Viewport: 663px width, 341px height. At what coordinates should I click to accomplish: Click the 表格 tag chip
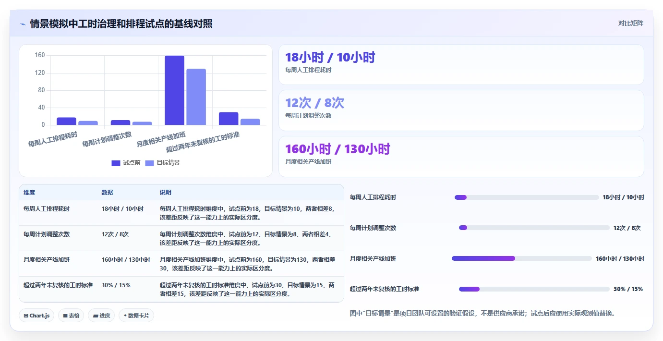[x=71, y=316]
